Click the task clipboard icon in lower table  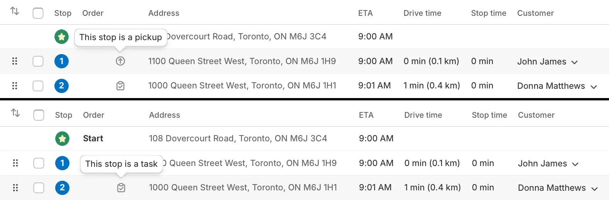pos(121,188)
